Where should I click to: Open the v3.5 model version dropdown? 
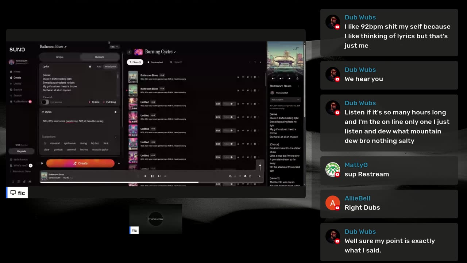114,47
